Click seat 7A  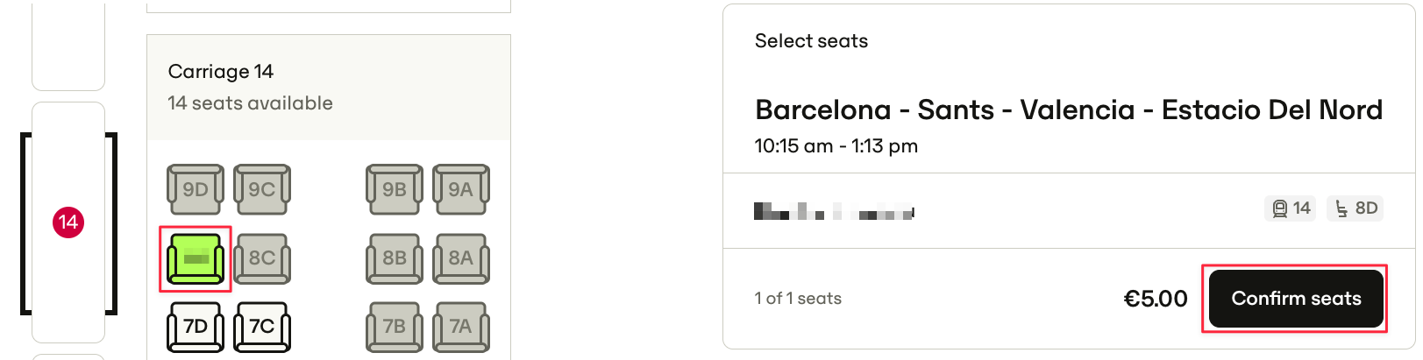[461, 327]
